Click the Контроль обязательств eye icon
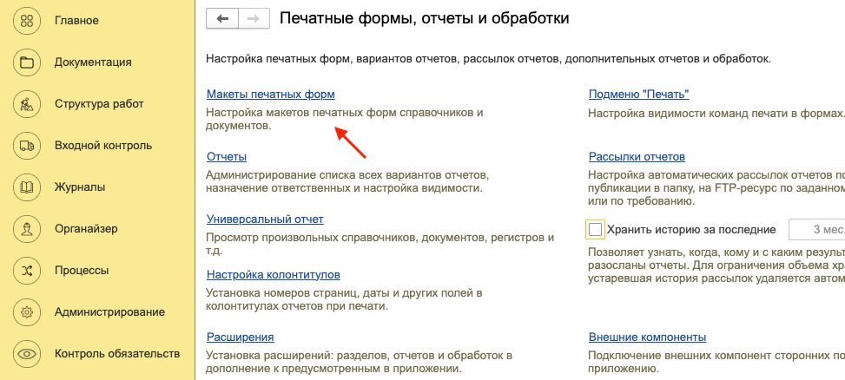Viewport: 845px width, 380px height. (27, 353)
